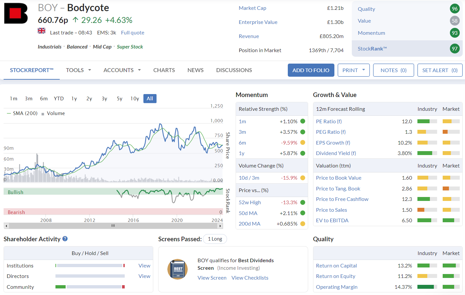Click the Set Alert (0) button
Screen dimensions: 465x295
[440, 70]
